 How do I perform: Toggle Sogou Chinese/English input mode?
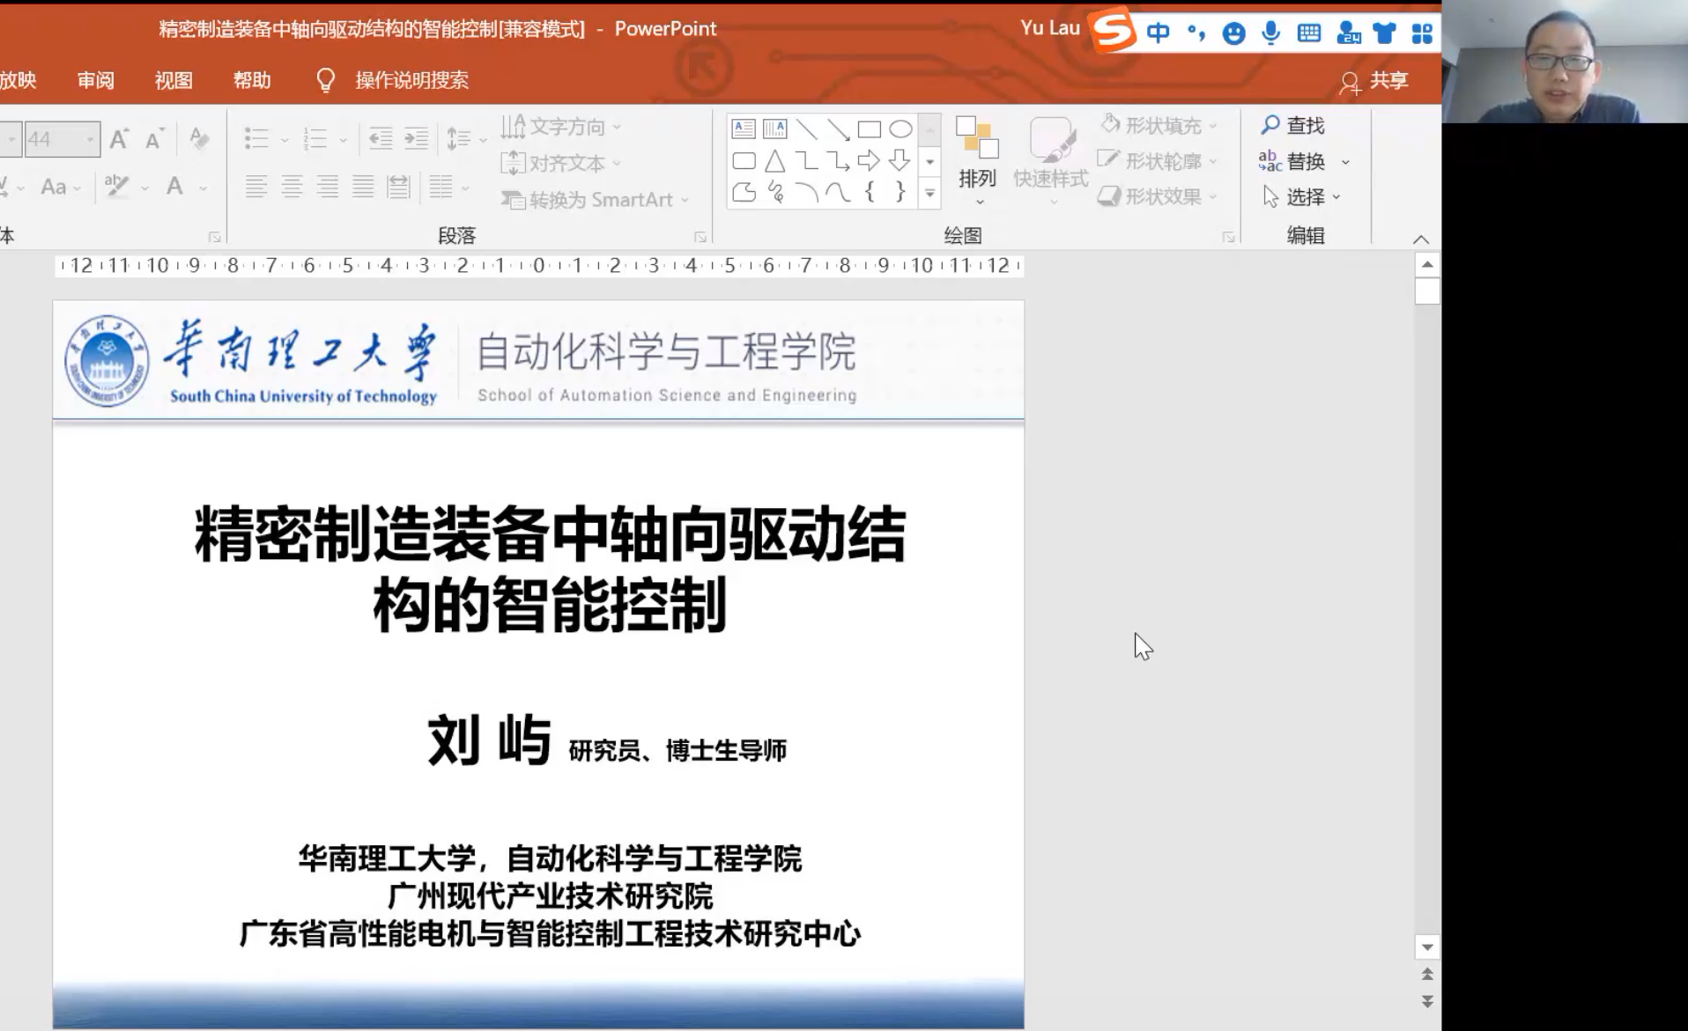click(1158, 33)
